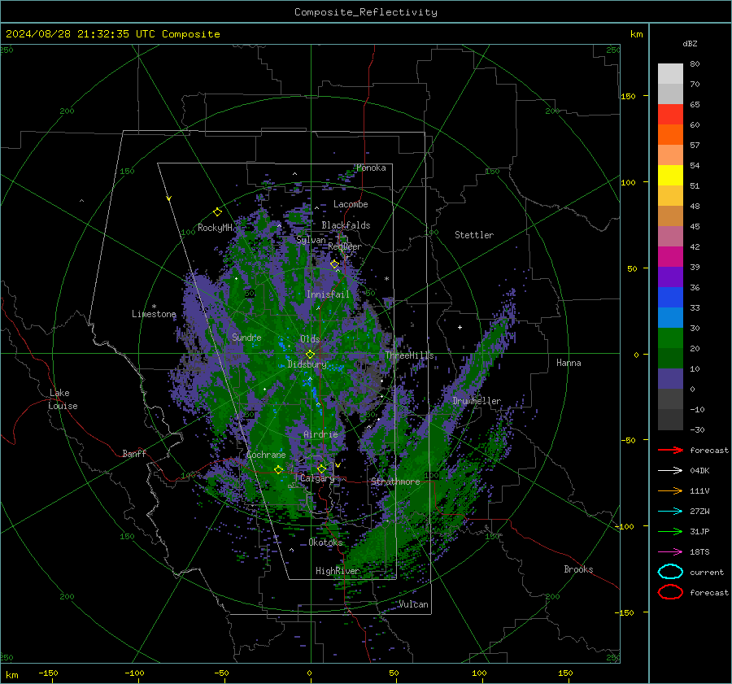Click the -30 dBZ scale value
Image resolution: width=732 pixels, height=684 pixels.
point(697,429)
